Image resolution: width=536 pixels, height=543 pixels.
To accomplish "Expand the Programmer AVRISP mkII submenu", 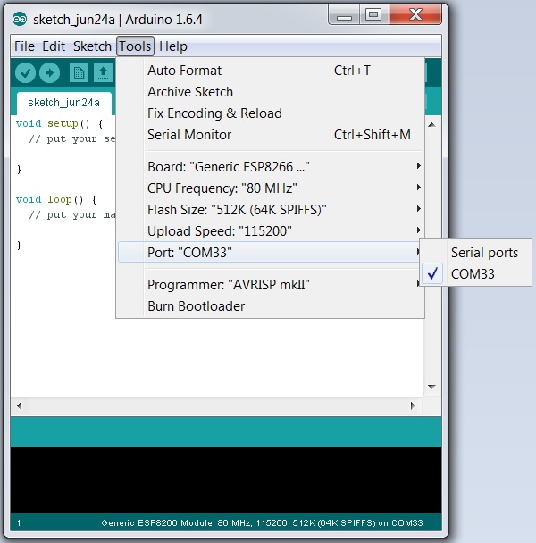I will (271, 285).
